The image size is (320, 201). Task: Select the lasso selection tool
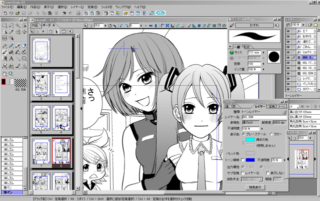pyautogui.click(x=11, y=25)
